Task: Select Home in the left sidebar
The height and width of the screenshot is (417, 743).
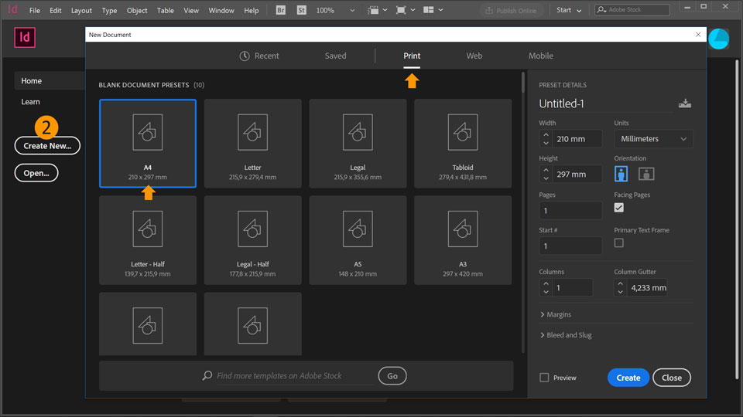Action: pyautogui.click(x=50, y=81)
